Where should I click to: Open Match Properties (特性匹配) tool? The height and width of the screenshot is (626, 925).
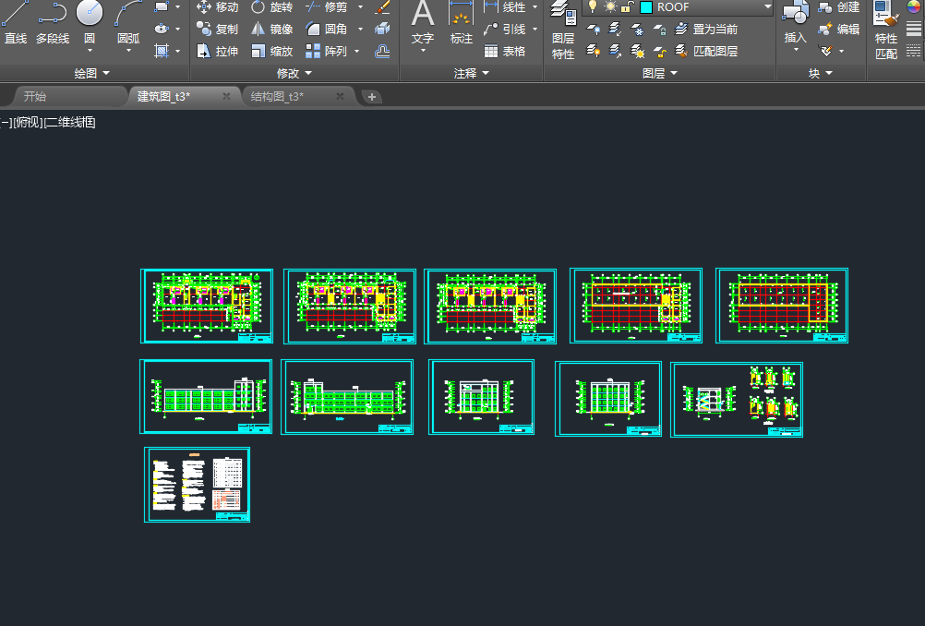[886, 30]
